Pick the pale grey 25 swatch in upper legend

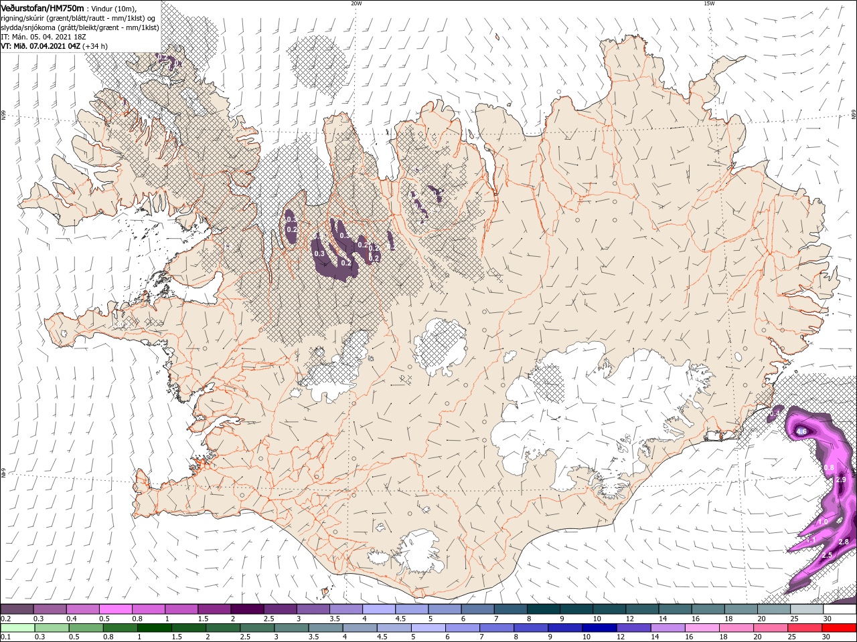coord(807,609)
